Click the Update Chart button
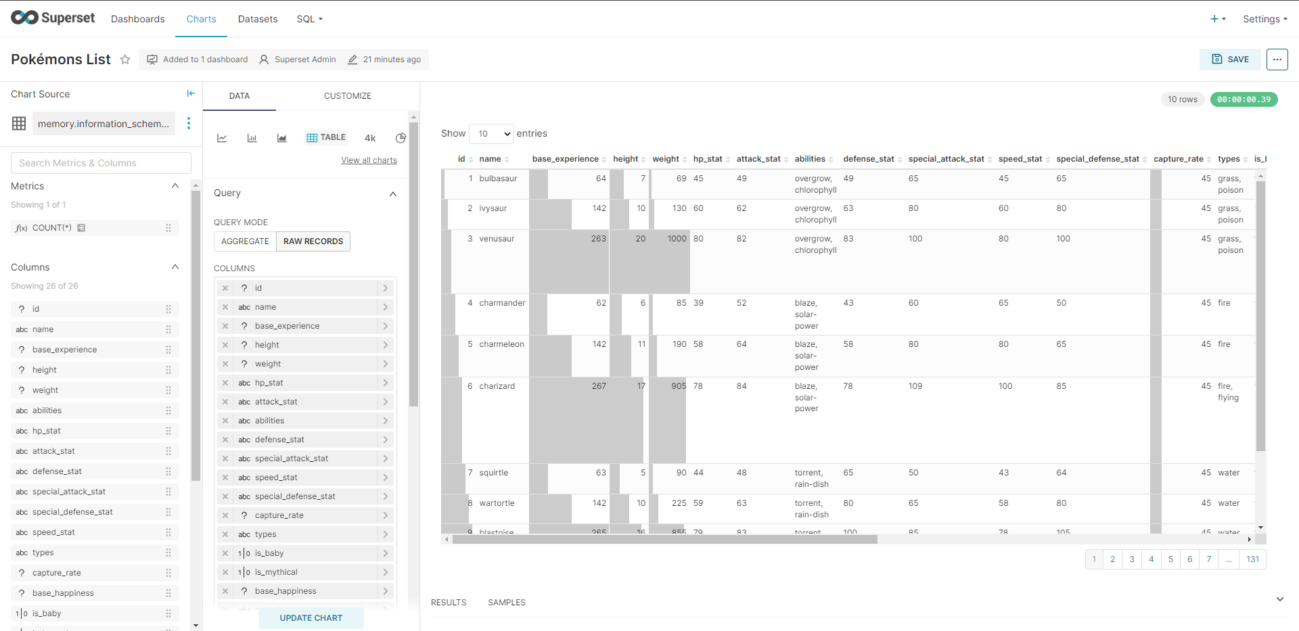 311,618
